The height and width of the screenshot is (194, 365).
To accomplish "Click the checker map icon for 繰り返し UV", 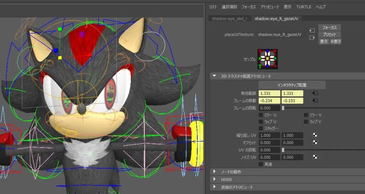I will pos(315,135).
